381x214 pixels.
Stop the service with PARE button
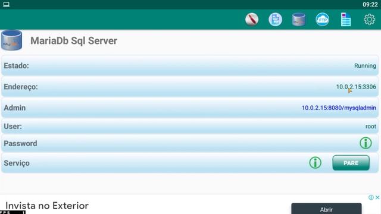351,163
